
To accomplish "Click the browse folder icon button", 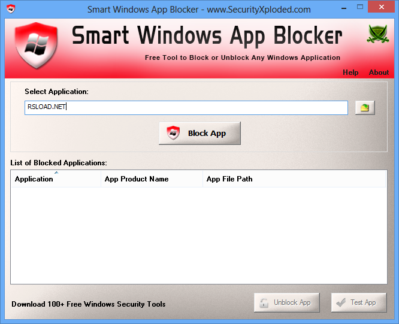I will pos(365,108).
